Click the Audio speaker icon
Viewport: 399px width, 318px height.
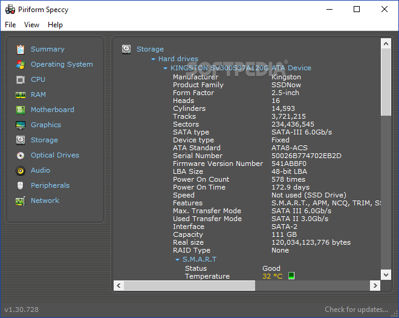[x=21, y=170]
